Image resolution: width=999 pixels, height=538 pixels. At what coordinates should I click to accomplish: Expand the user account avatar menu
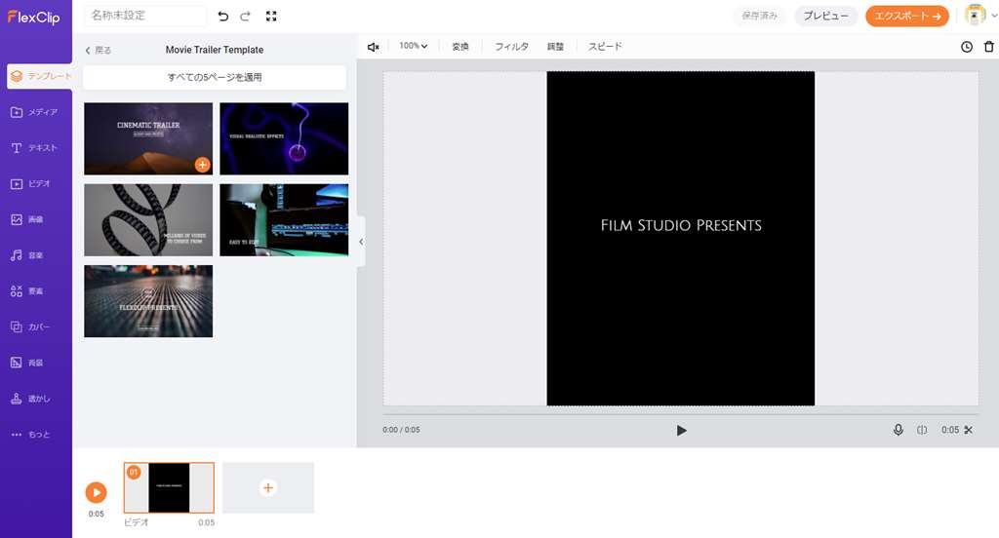tap(979, 16)
